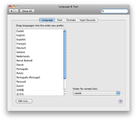Click the blue arrows on català popup

point(118,93)
